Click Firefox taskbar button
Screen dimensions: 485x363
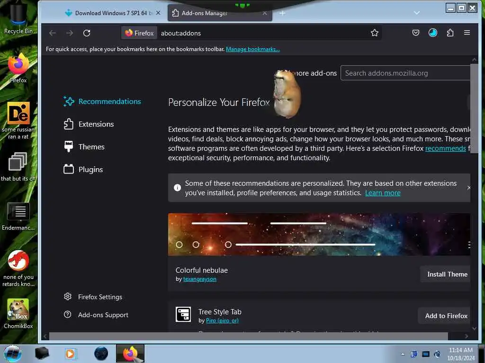click(x=130, y=354)
